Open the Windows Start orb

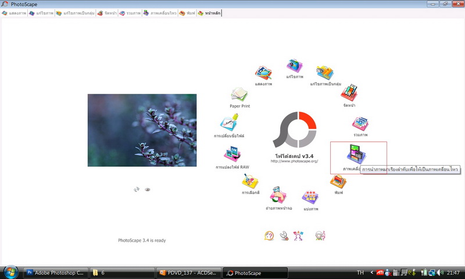pyautogui.click(x=11, y=272)
